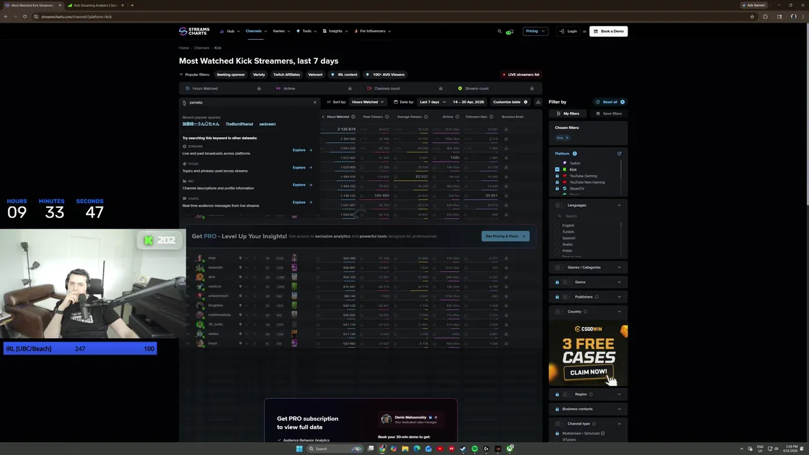
Task: Click info icon beside Followers Gain column
Action: pos(492,117)
